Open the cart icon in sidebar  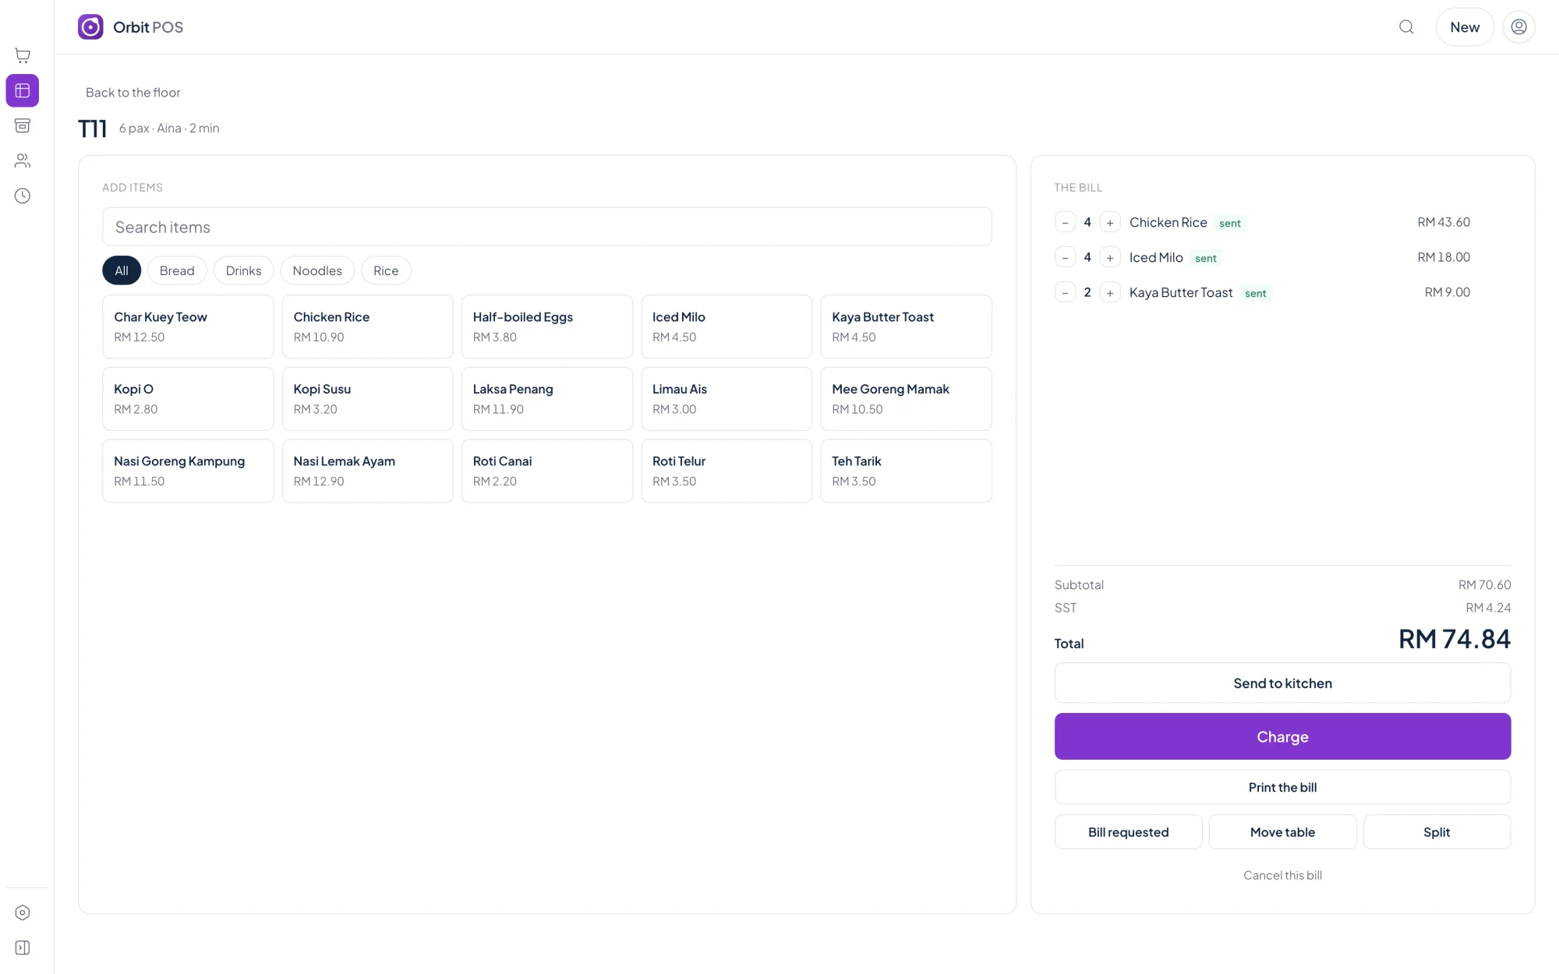click(x=23, y=55)
